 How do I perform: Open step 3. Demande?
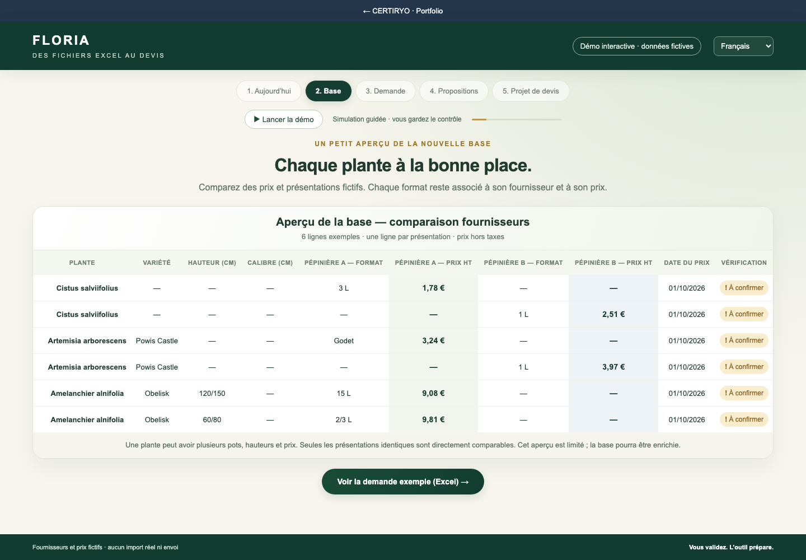point(386,91)
